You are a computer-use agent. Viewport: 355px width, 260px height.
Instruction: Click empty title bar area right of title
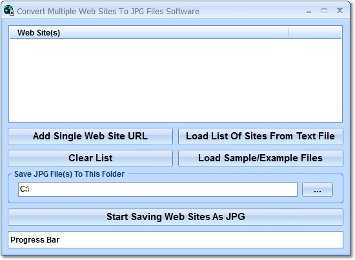click(x=251, y=12)
